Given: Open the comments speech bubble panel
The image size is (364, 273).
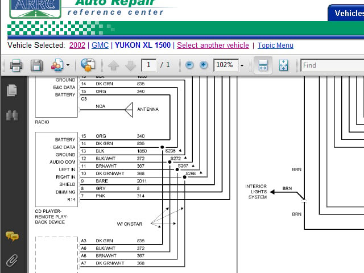Looking at the screenshot, I should (12, 237).
